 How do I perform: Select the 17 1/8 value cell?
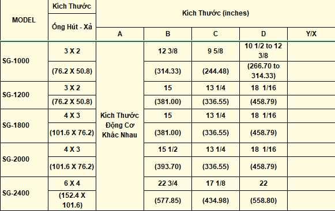tap(216, 183)
